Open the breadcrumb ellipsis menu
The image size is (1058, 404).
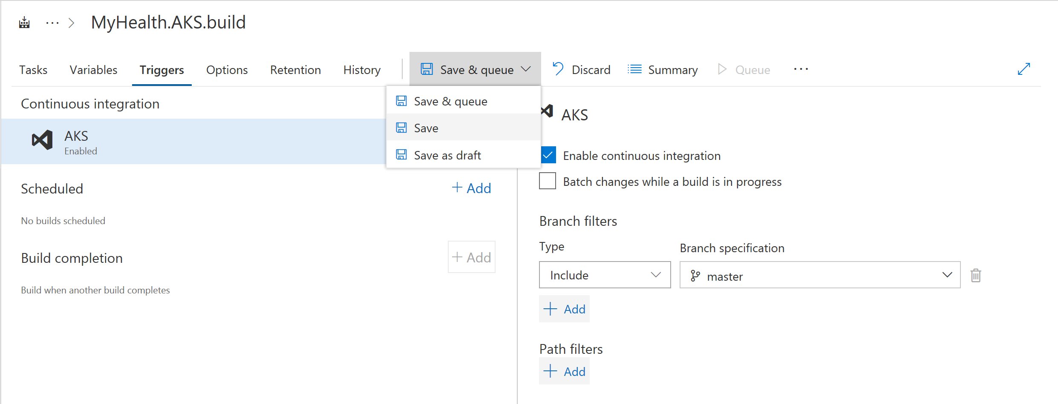pyautogui.click(x=52, y=23)
